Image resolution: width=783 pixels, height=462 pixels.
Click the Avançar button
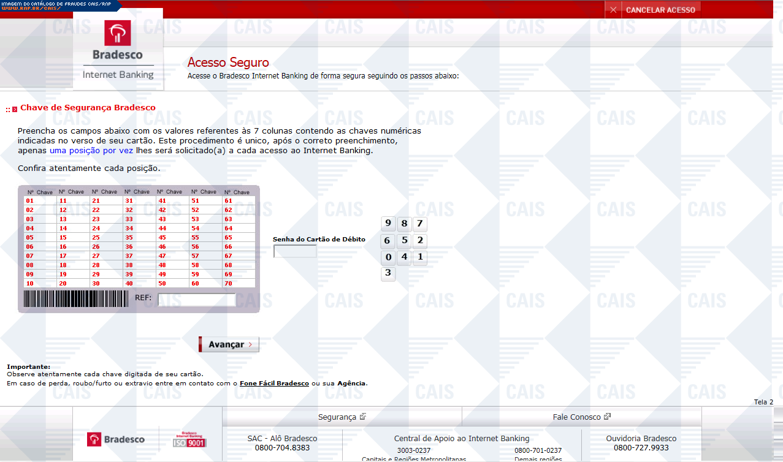click(229, 344)
